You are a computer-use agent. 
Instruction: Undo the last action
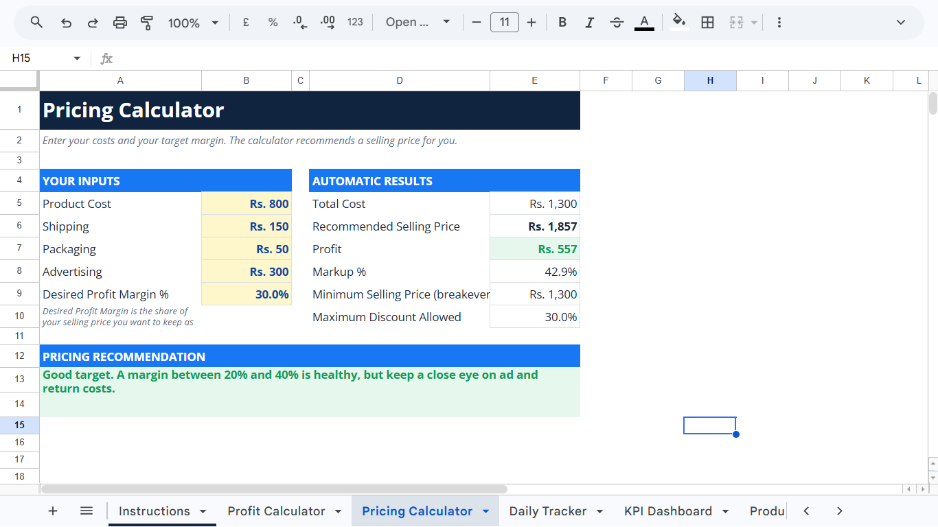[66, 23]
